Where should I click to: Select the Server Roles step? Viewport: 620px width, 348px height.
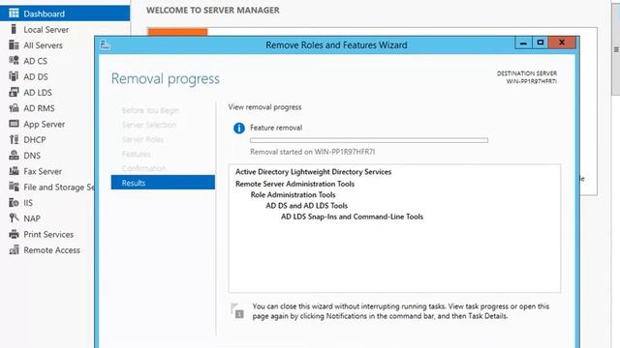click(x=142, y=139)
